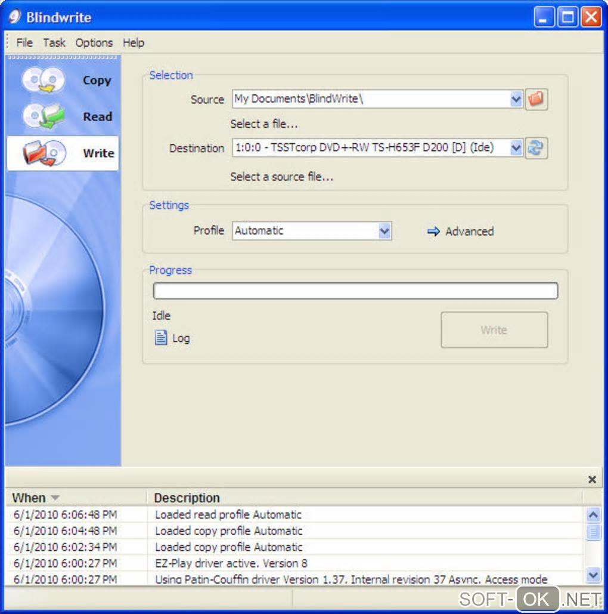Select the 6/1/2010 6:04:48 PM log row
The width and height of the screenshot is (608, 614).
pos(295,531)
